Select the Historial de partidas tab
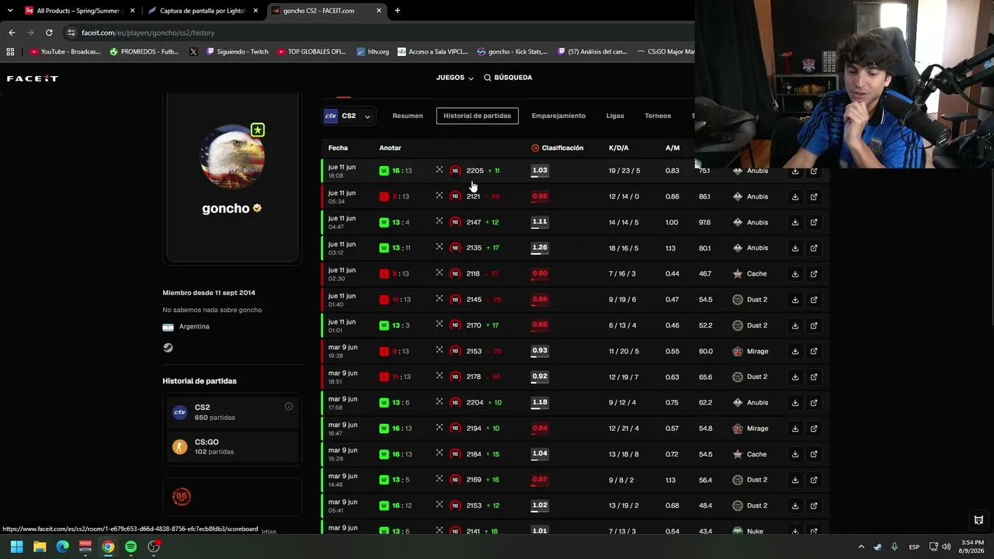The image size is (994, 559). (478, 116)
